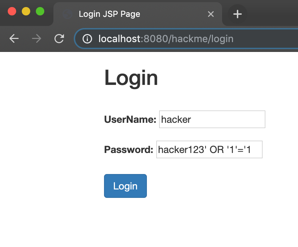
Task: Minimize the window with the yellow button
Action: coord(26,11)
